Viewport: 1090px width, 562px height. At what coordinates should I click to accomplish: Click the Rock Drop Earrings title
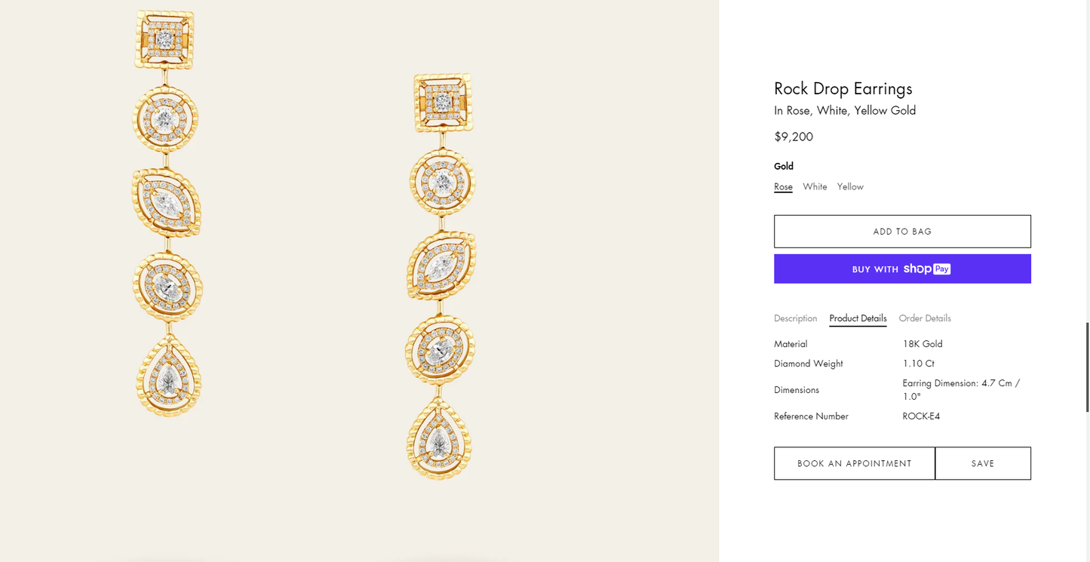click(843, 89)
